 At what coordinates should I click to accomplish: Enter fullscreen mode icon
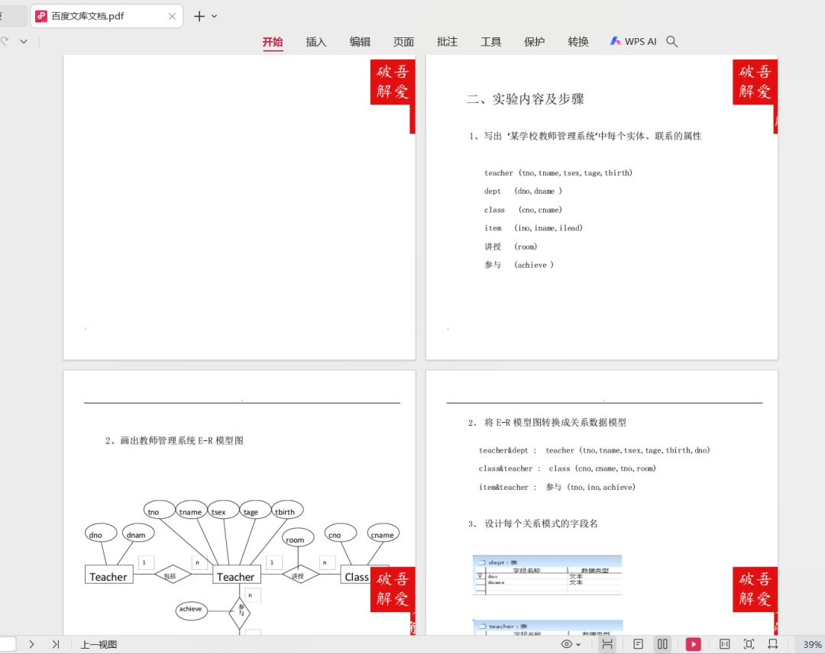pos(749,644)
